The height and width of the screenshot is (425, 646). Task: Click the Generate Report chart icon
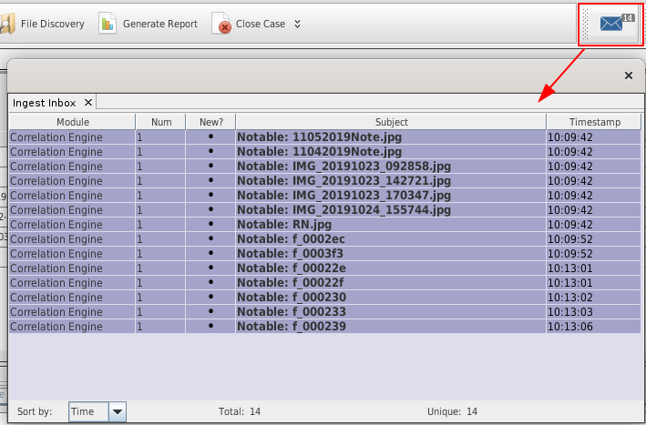[x=108, y=24]
